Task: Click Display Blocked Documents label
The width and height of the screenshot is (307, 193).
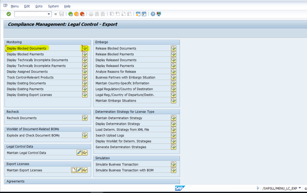Action: (x=26, y=48)
